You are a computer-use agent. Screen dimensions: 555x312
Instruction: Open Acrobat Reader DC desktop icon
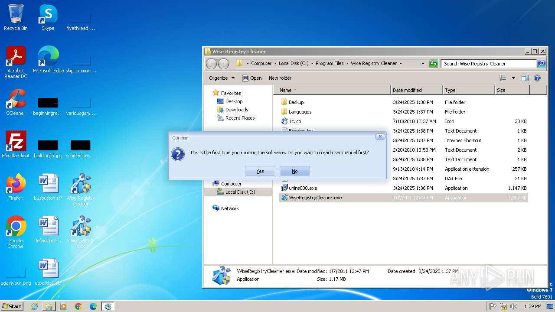[16, 62]
